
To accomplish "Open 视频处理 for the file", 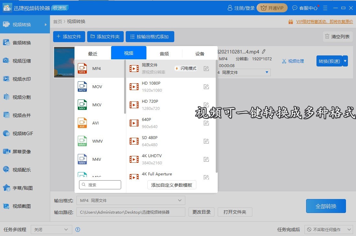I will 293,61.
